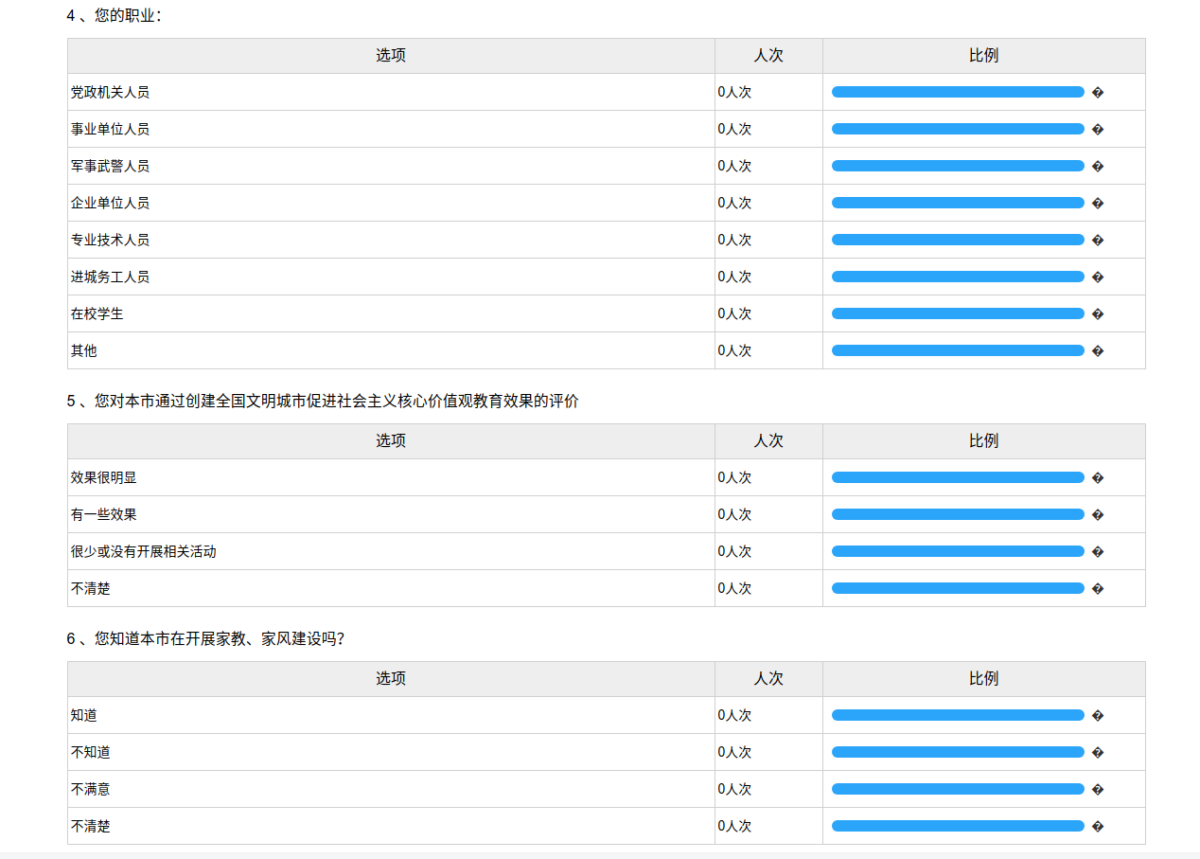
Task: Click the 选项 column header in question 6 table
Action: [x=390, y=678]
